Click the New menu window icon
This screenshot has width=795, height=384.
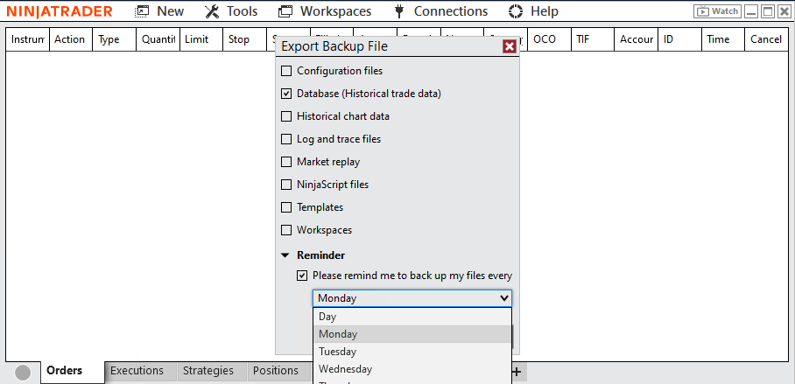click(x=142, y=11)
